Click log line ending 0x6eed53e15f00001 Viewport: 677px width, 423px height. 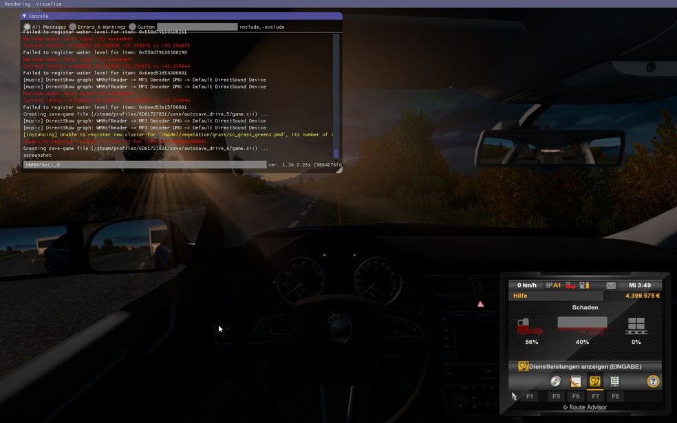point(105,107)
